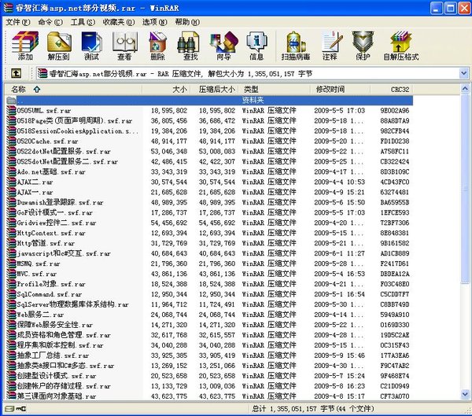This screenshot has width=472, height=416.
Task: Click the scrollbar down arrow
Action: click(x=465, y=393)
